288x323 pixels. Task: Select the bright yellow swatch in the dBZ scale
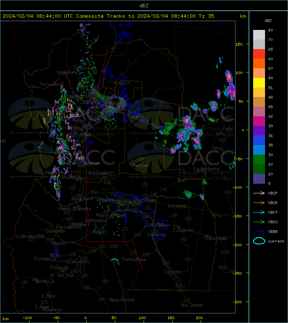point(259,82)
